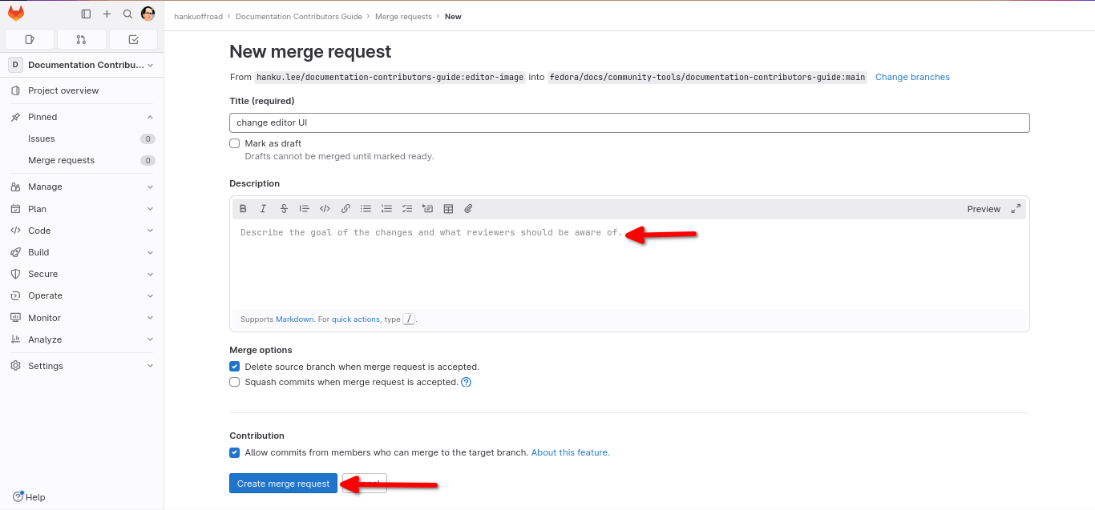Screen dimensions: 1095x510
Task: Expand the Manage section in sidebar
Action: point(82,187)
